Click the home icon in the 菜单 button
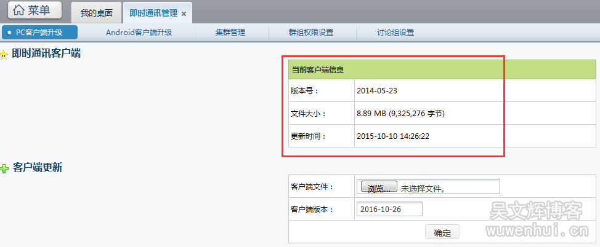The image size is (600, 247). click(19, 10)
